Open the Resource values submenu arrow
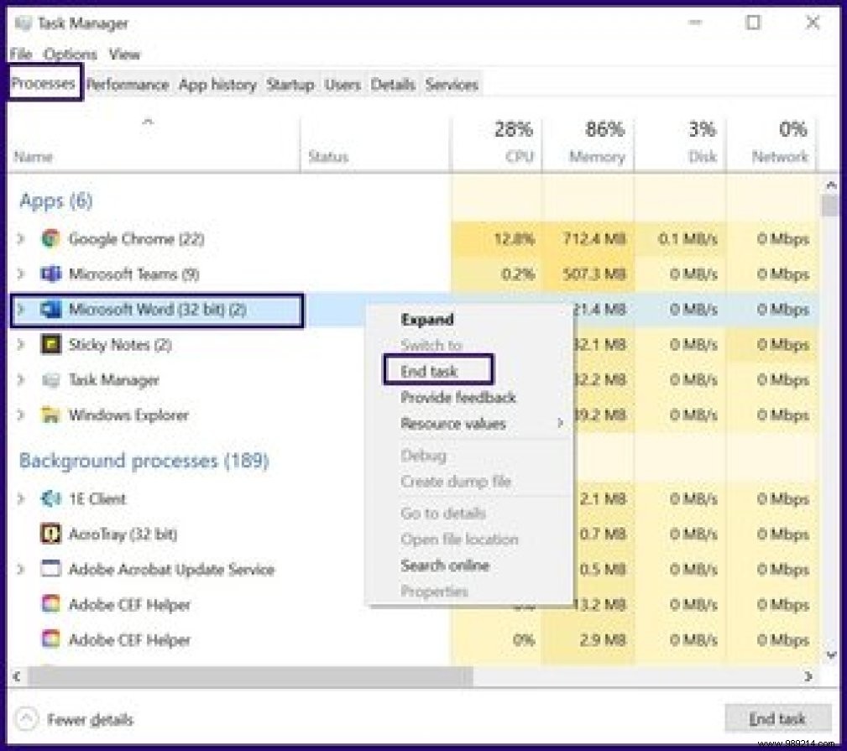 tap(560, 423)
